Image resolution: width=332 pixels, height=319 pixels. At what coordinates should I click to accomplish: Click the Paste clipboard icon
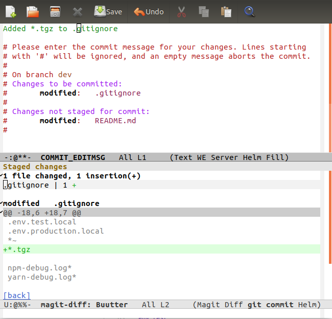click(226, 11)
